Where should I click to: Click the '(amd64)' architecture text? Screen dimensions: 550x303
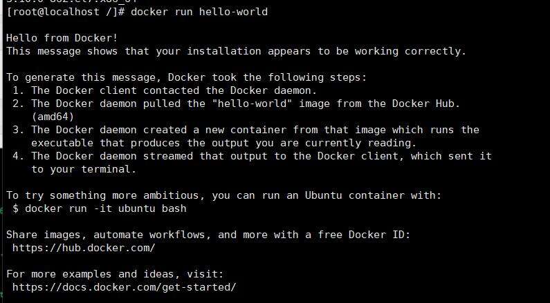click(53, 117)
